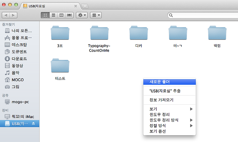
Task: Open the item arrangement dropdown
Action: click(96, 15)
